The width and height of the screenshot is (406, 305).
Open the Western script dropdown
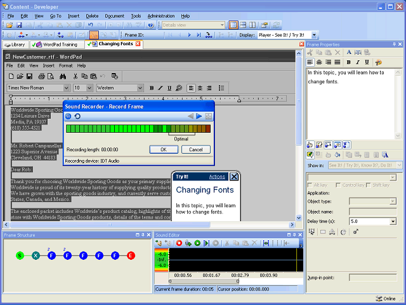140,88
